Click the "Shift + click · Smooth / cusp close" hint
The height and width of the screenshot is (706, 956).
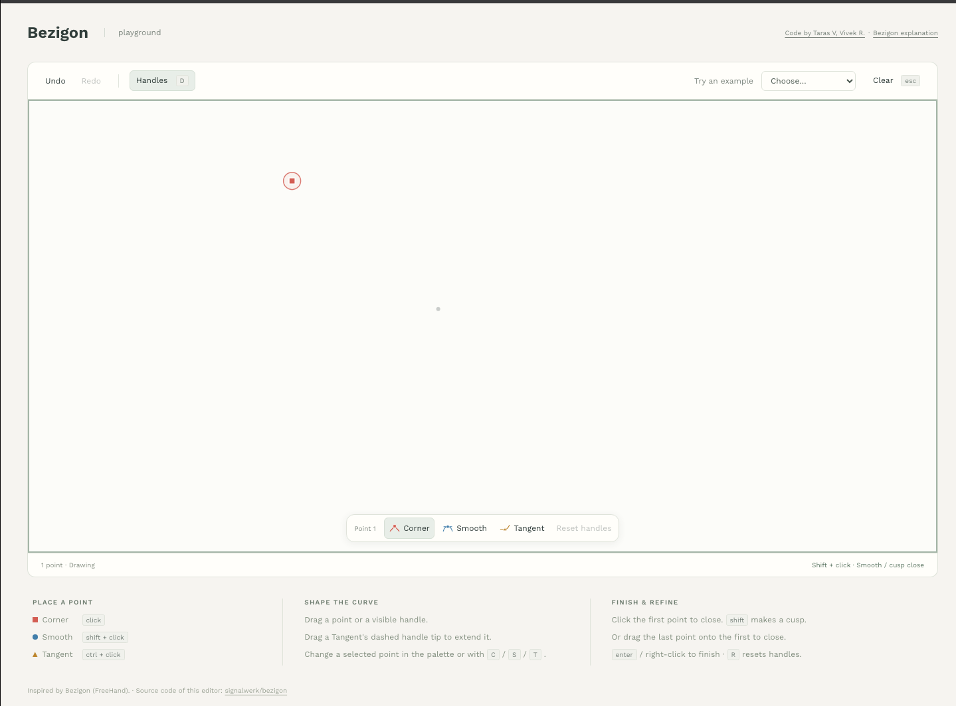click(868, 565)
